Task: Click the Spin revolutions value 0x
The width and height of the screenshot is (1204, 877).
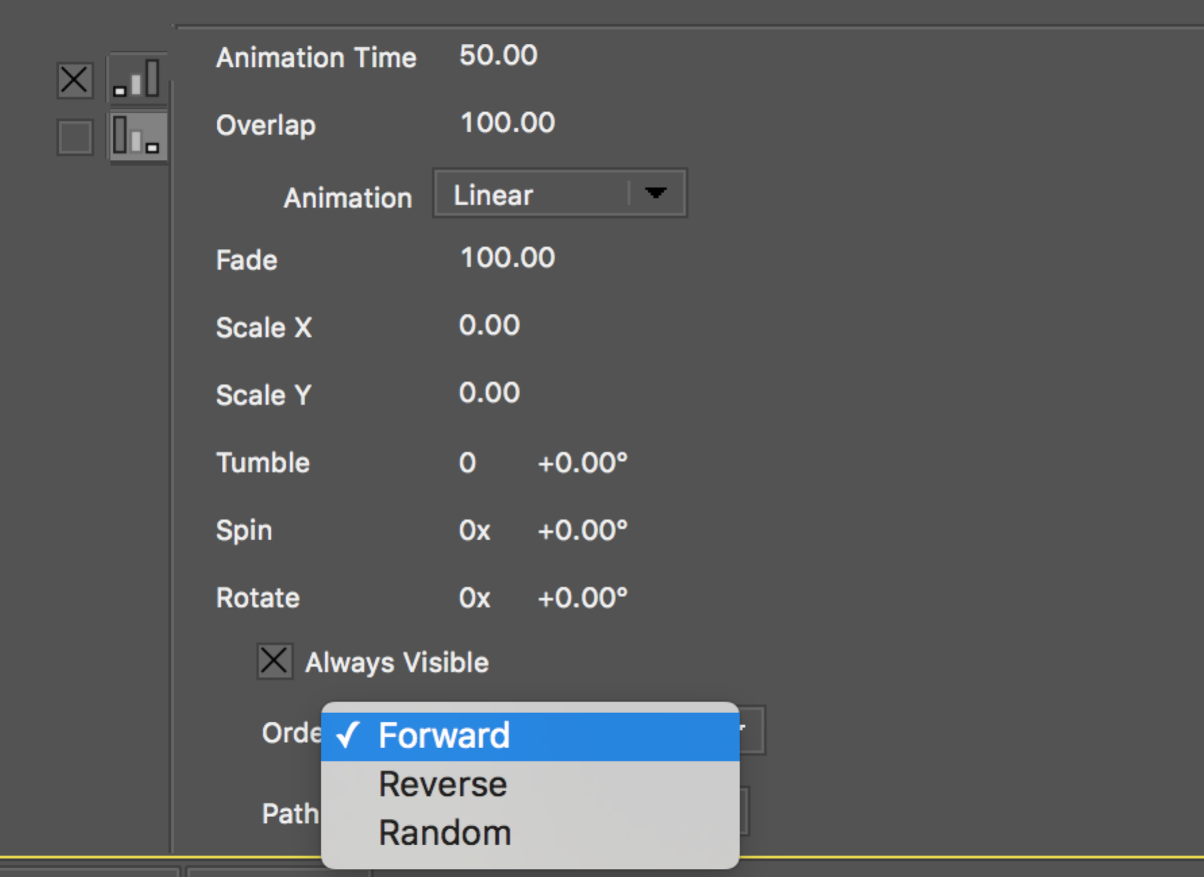Action: 474,530
